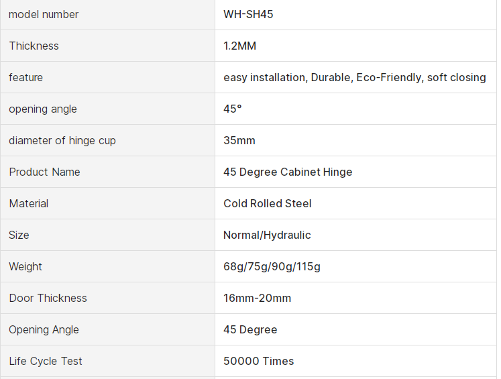The image size is (501, 379).
Task: Click the "diameter of hinge cup" label
Action: point(62,140)
